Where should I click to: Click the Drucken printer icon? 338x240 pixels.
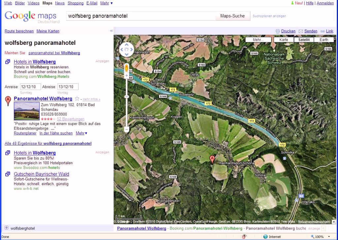tap(278, 31)
